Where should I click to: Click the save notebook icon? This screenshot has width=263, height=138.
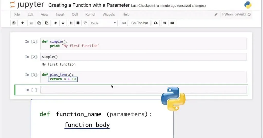coord(14,23)
